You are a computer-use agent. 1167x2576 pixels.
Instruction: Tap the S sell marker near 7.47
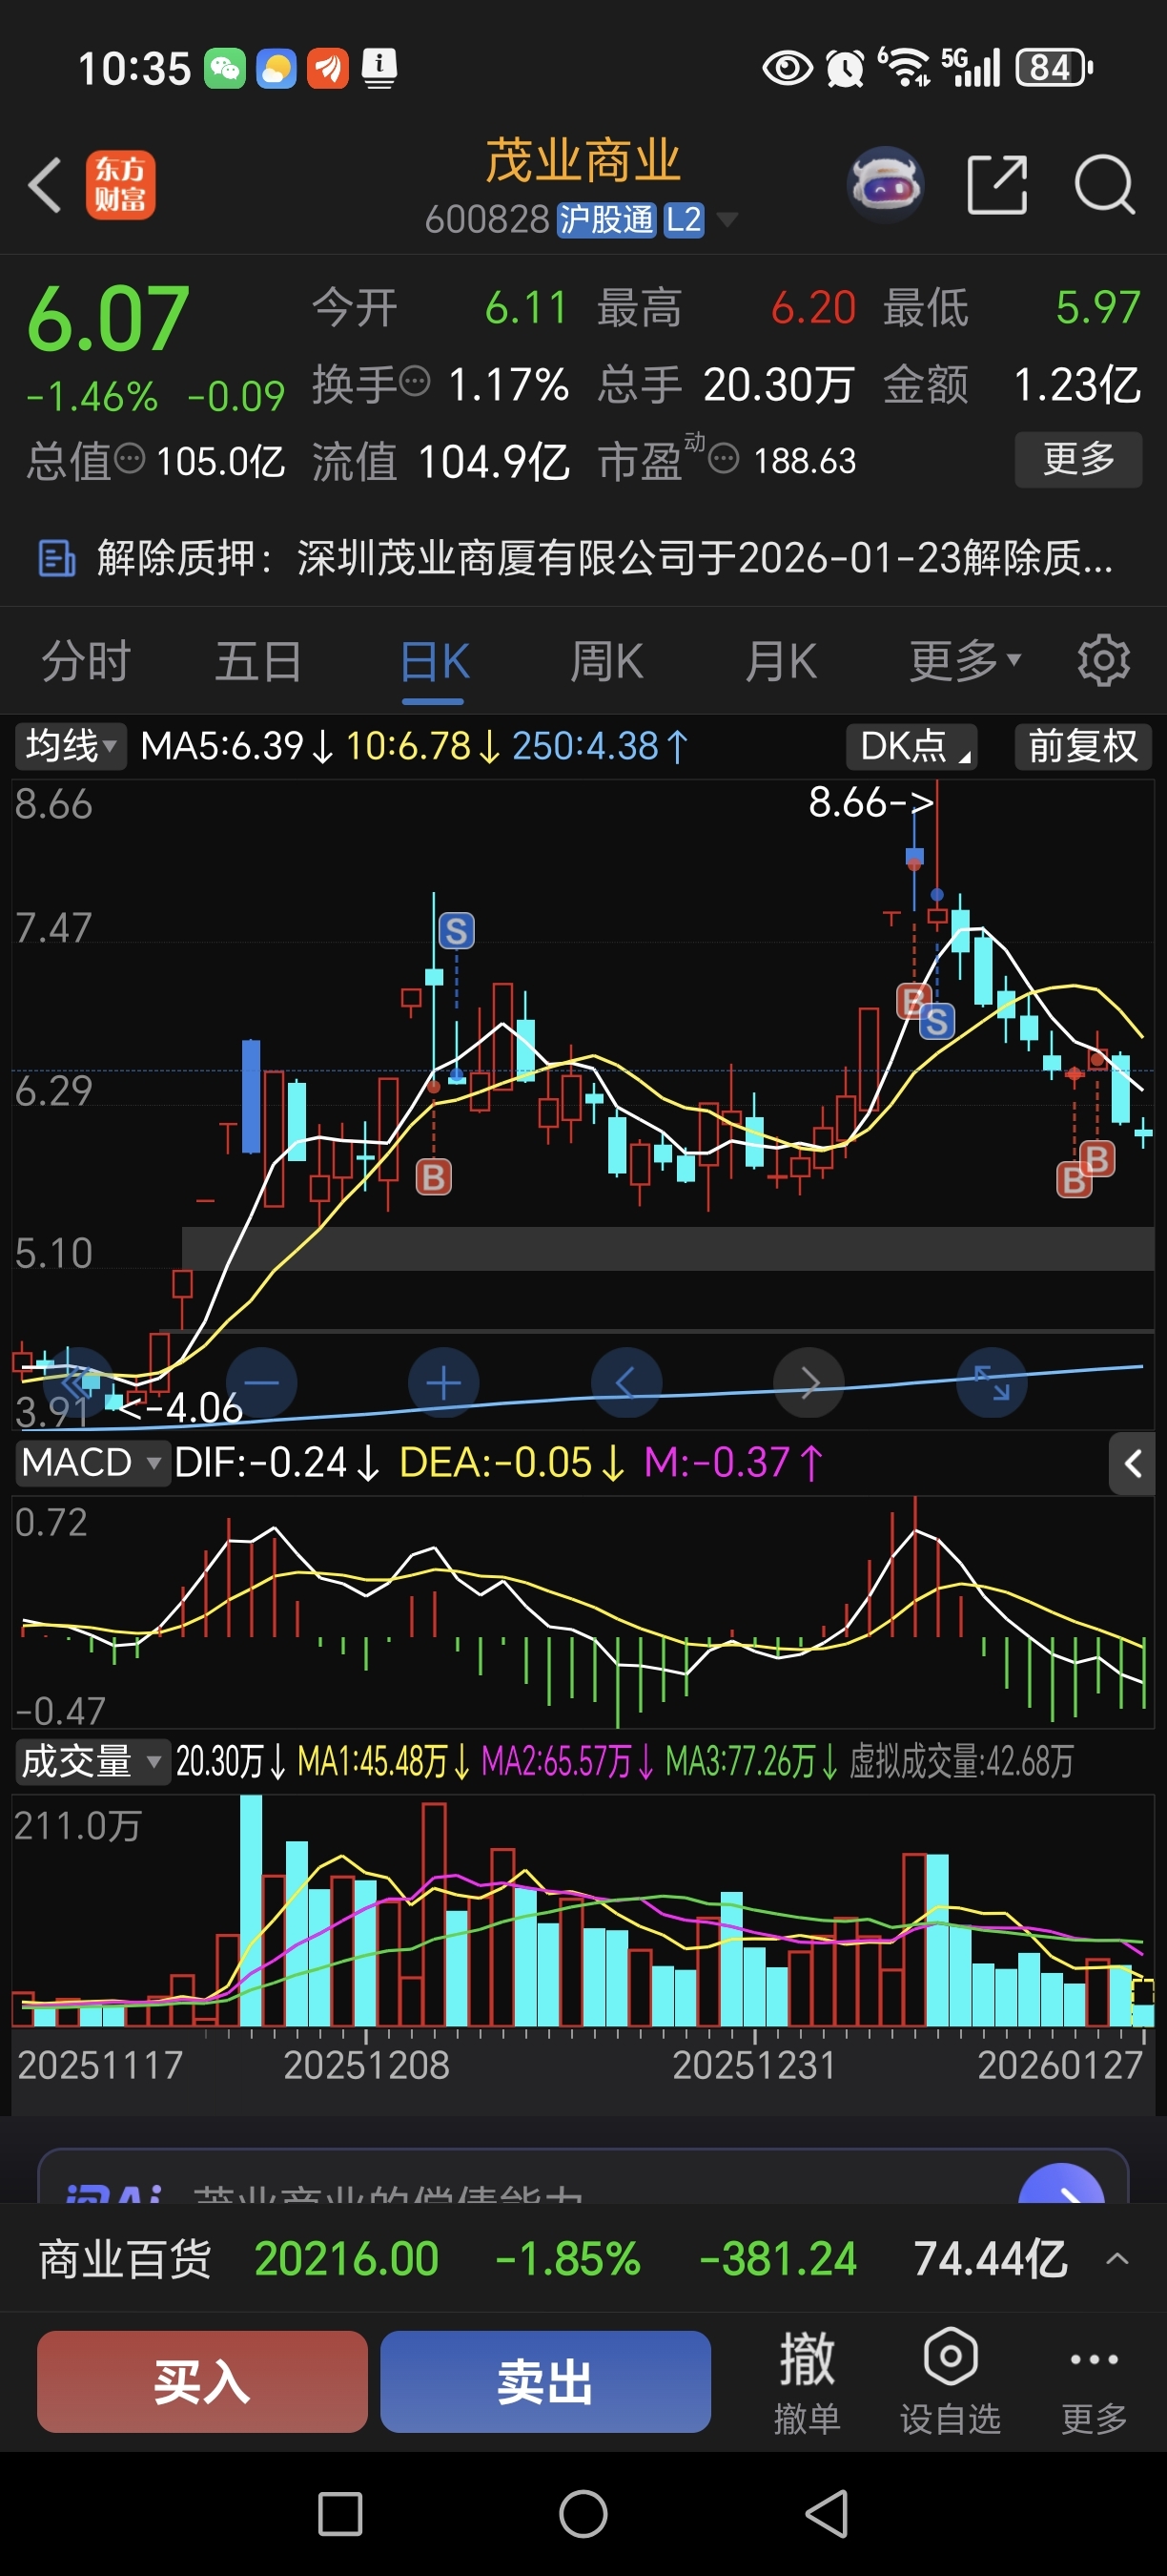coord(457,931)
